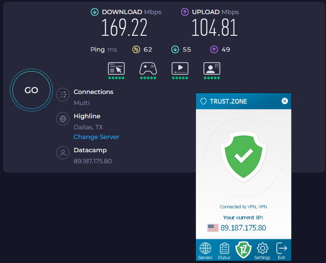The width and height of the screenshot is (326, 263).
Task: Click the Datacamp IP 89.187.175.80 text
Action: click(93, 161)
